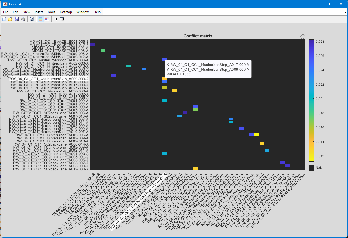Toggle the Insert Legend button

pos(47,19)
